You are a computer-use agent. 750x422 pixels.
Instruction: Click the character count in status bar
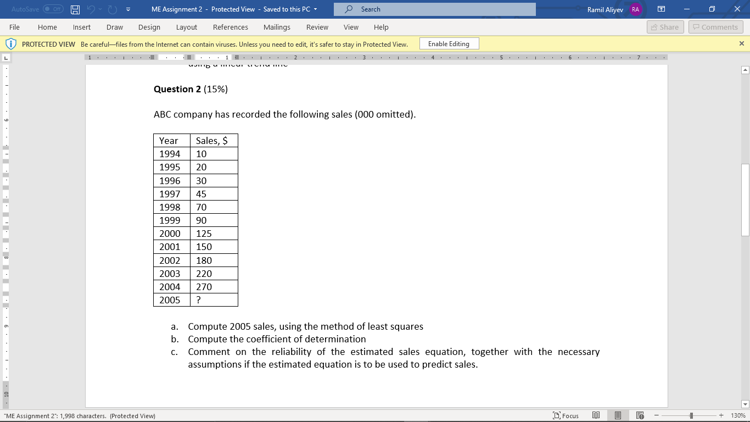pos(80,416)
